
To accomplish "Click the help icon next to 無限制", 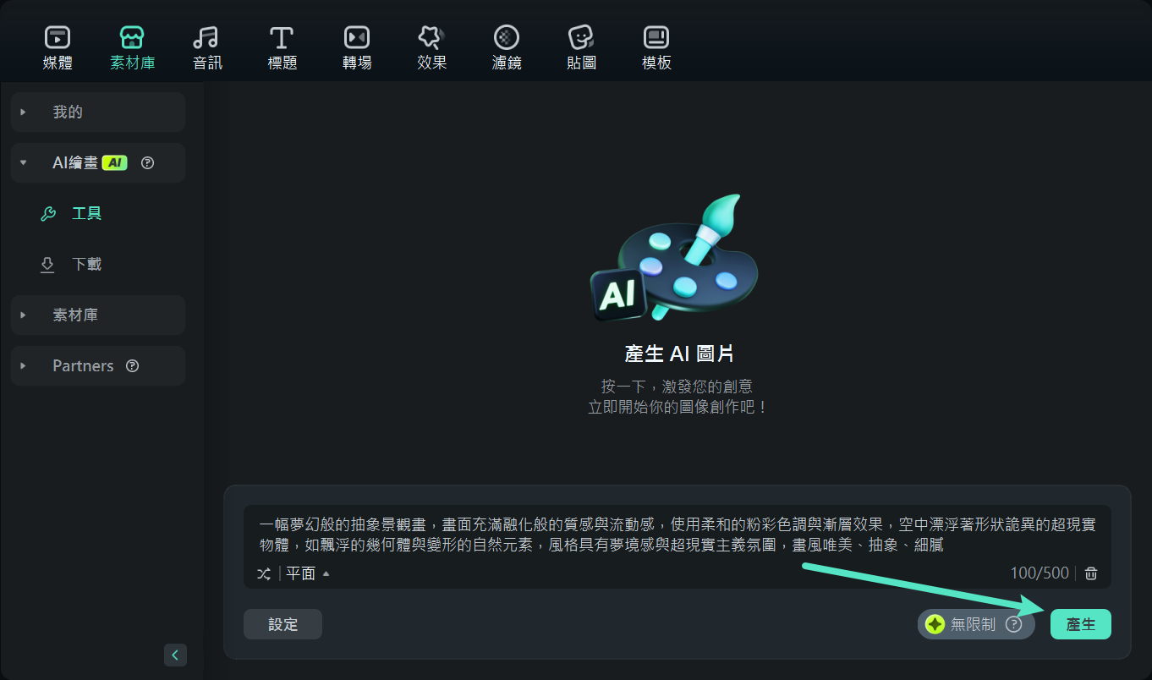I will tap(1013, 624).
